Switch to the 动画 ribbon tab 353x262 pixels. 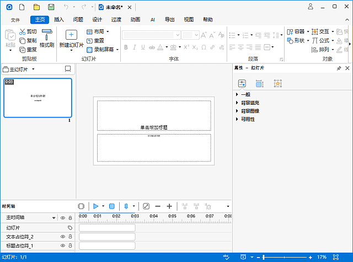pyautogui.click(x=135, y=19)
